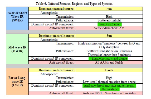
Task: Click 'Dominant natural source:' label in LWIR section
Action: pyautogui.click(x=56, y=70)
